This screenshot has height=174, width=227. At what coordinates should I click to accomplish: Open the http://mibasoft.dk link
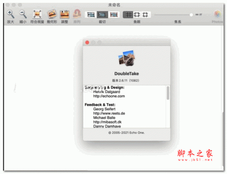pos(107,122)
